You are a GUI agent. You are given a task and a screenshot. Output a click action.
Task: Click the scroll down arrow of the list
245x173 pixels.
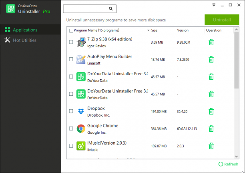237,157
